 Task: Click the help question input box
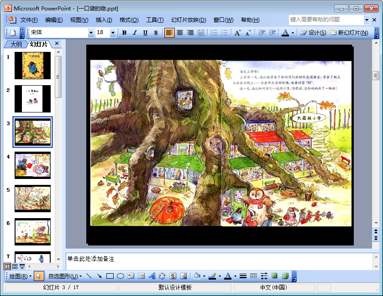(x=326, y=20)
